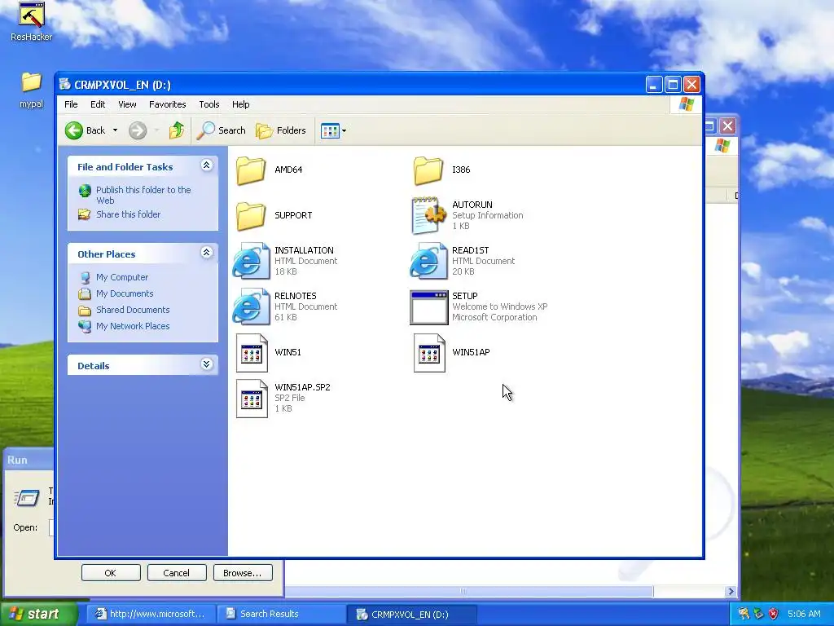Click CRMPXVOL_EN (D:) taskbar button
Image resolution: width=834 pixels, height=626 pixels.
tap(410, 614)
